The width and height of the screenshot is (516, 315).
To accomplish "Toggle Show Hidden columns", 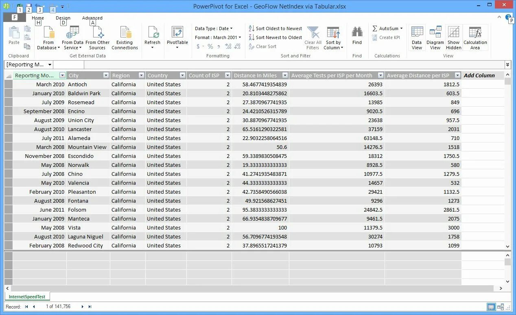I will click(x=453, y=37).
